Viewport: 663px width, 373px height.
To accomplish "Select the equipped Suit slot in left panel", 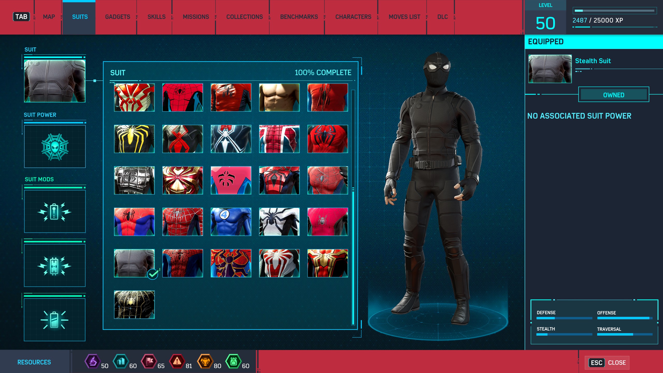I will click(x=55, y=81).
